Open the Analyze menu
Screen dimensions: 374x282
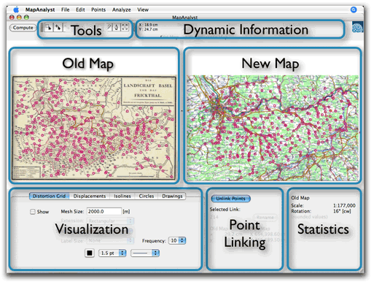pyautogui.click(x=121, y=9)
